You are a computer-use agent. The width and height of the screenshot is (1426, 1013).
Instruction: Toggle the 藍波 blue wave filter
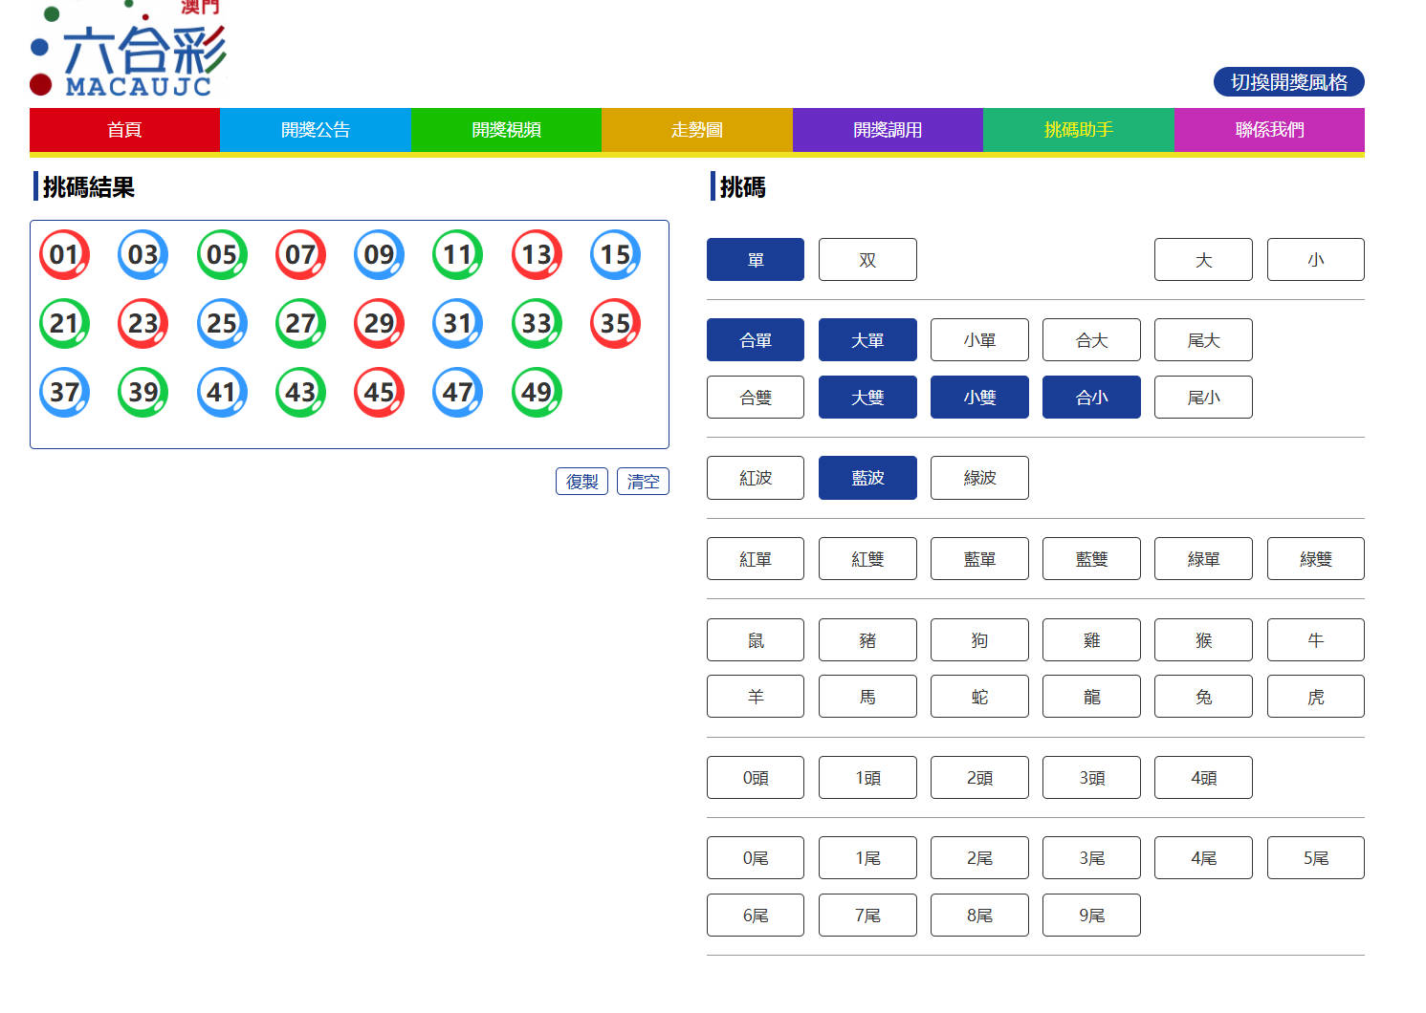tap(867, 478)
